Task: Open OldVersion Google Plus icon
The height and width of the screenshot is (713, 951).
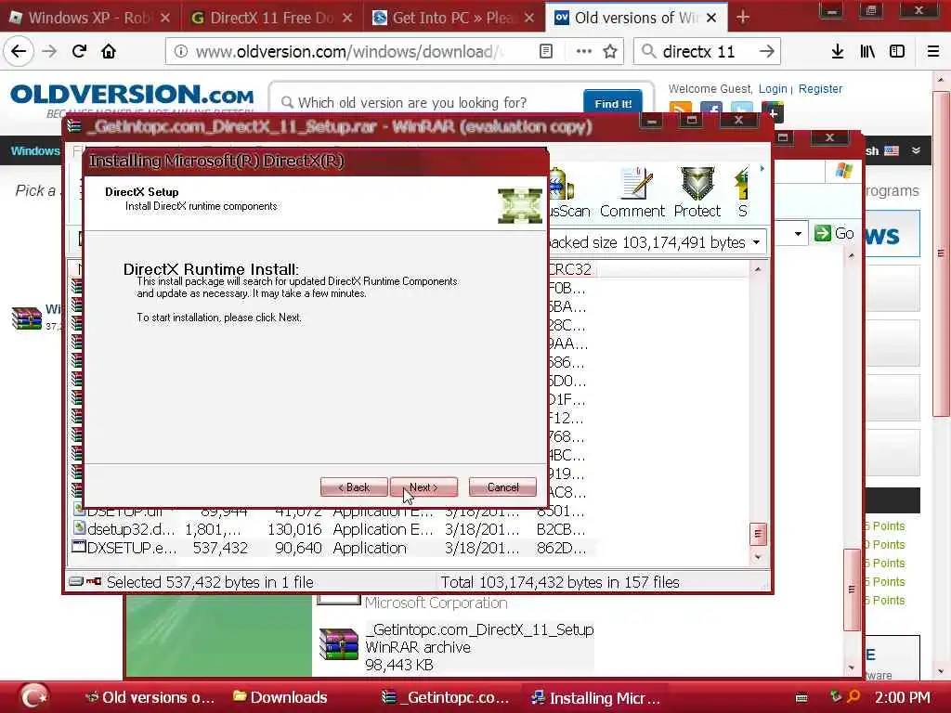Action: click(x=772, y=111)
